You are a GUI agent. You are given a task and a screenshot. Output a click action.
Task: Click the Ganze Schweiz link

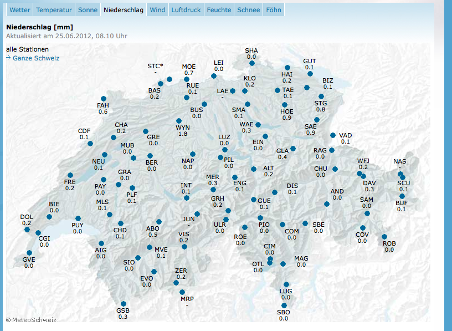(x=36, y=58)
